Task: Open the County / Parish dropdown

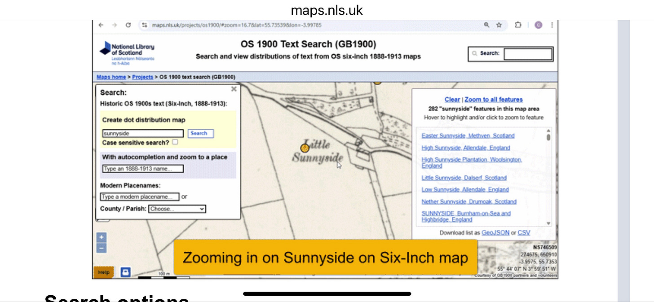Action: pos(177,209)
